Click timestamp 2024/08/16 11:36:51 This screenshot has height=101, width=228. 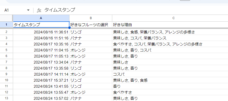tap(41, 32)
